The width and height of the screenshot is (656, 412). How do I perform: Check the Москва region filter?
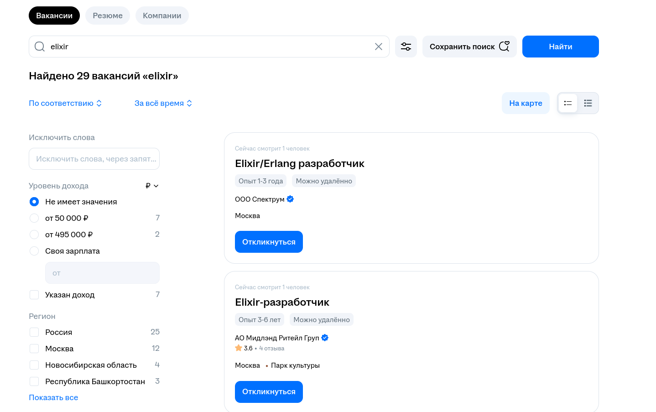click(x=34, y=349)
